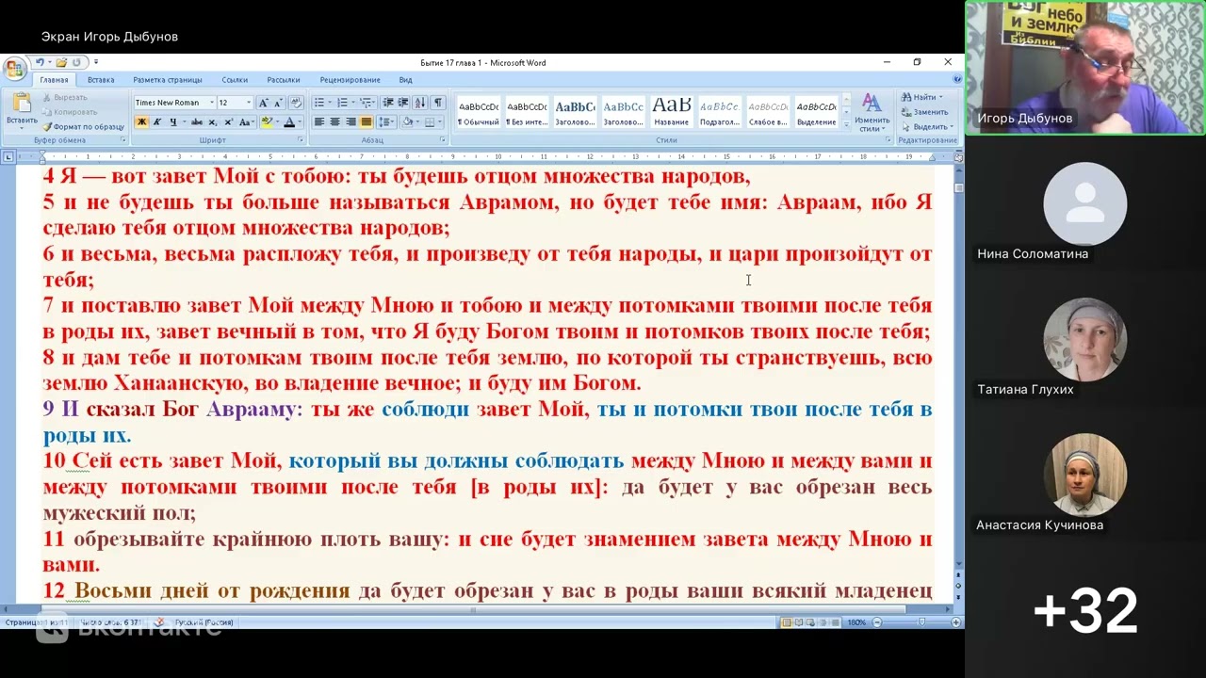Toggle superscript formatting

(x=228, y=122)
